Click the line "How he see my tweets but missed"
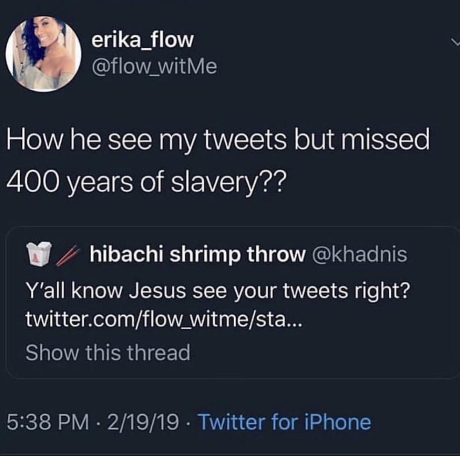 click(218, 140)
